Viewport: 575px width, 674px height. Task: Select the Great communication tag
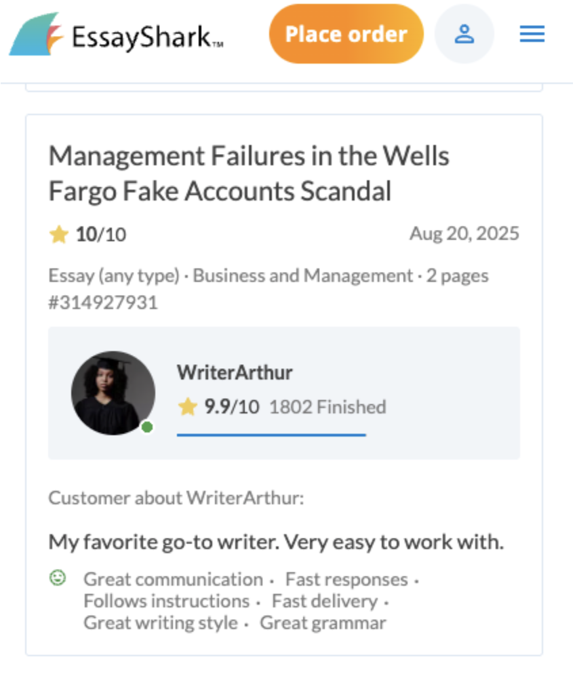(173, 579)
